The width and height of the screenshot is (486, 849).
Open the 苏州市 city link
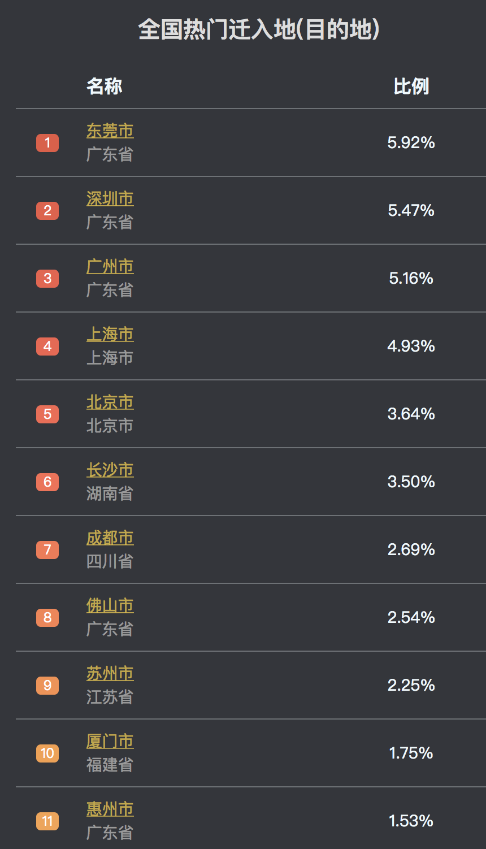[x=110, y=673]
